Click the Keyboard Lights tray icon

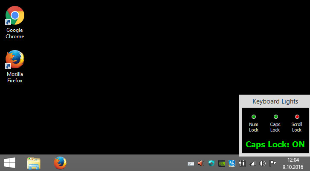[x=191, y=163]
